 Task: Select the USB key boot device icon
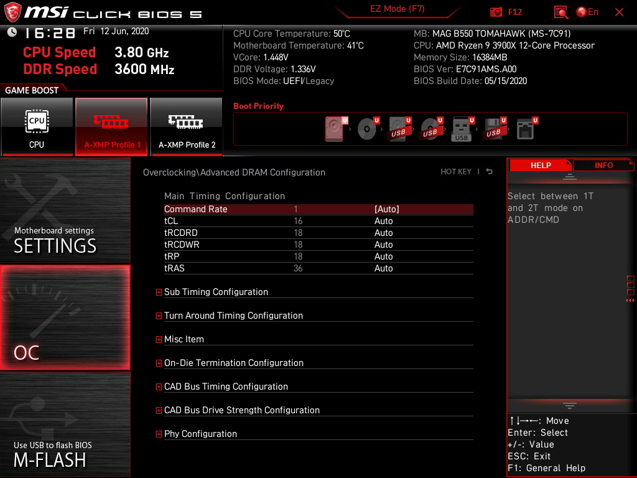click(x=462, y=129)
